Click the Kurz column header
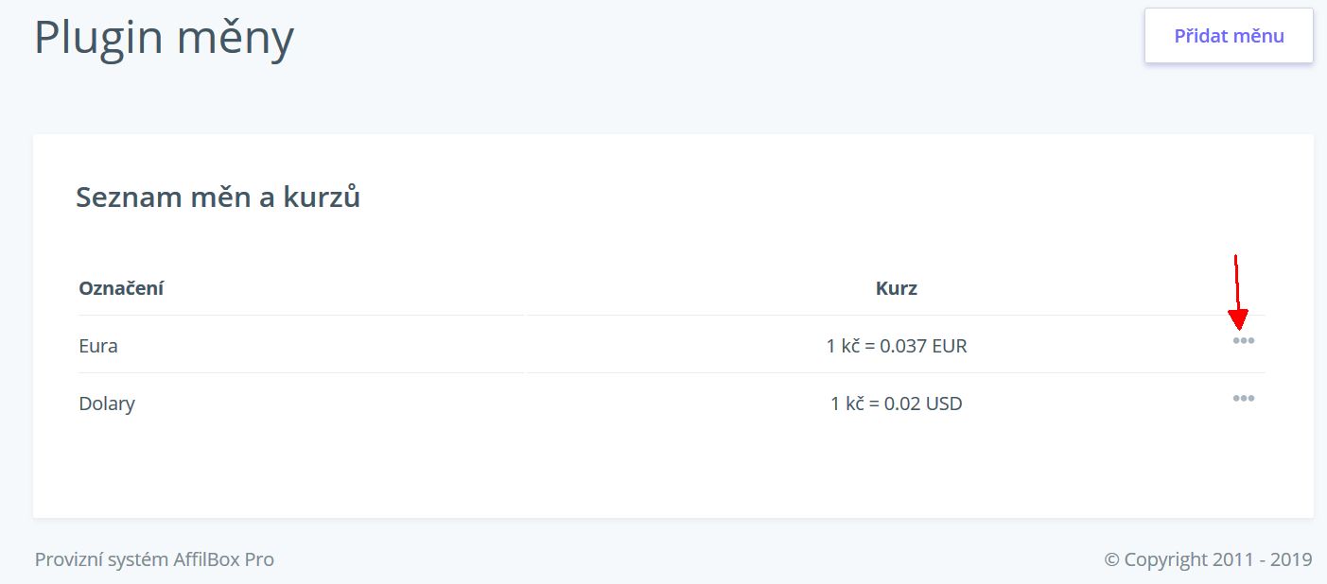 point(897,288)
